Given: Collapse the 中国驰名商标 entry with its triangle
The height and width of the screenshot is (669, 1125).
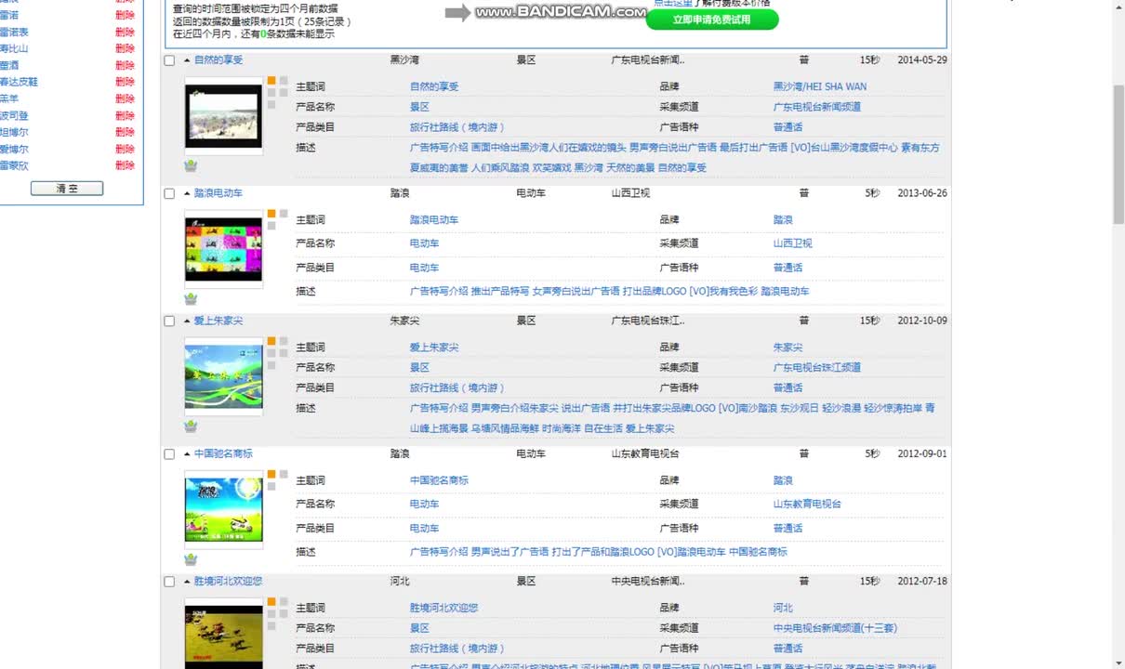Looking at the screenshot, I should 187,454.
